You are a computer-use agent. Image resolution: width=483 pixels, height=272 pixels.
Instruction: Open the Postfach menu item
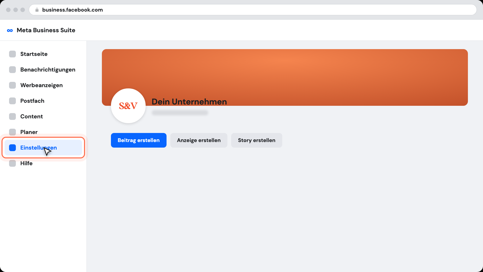[43, 101]
